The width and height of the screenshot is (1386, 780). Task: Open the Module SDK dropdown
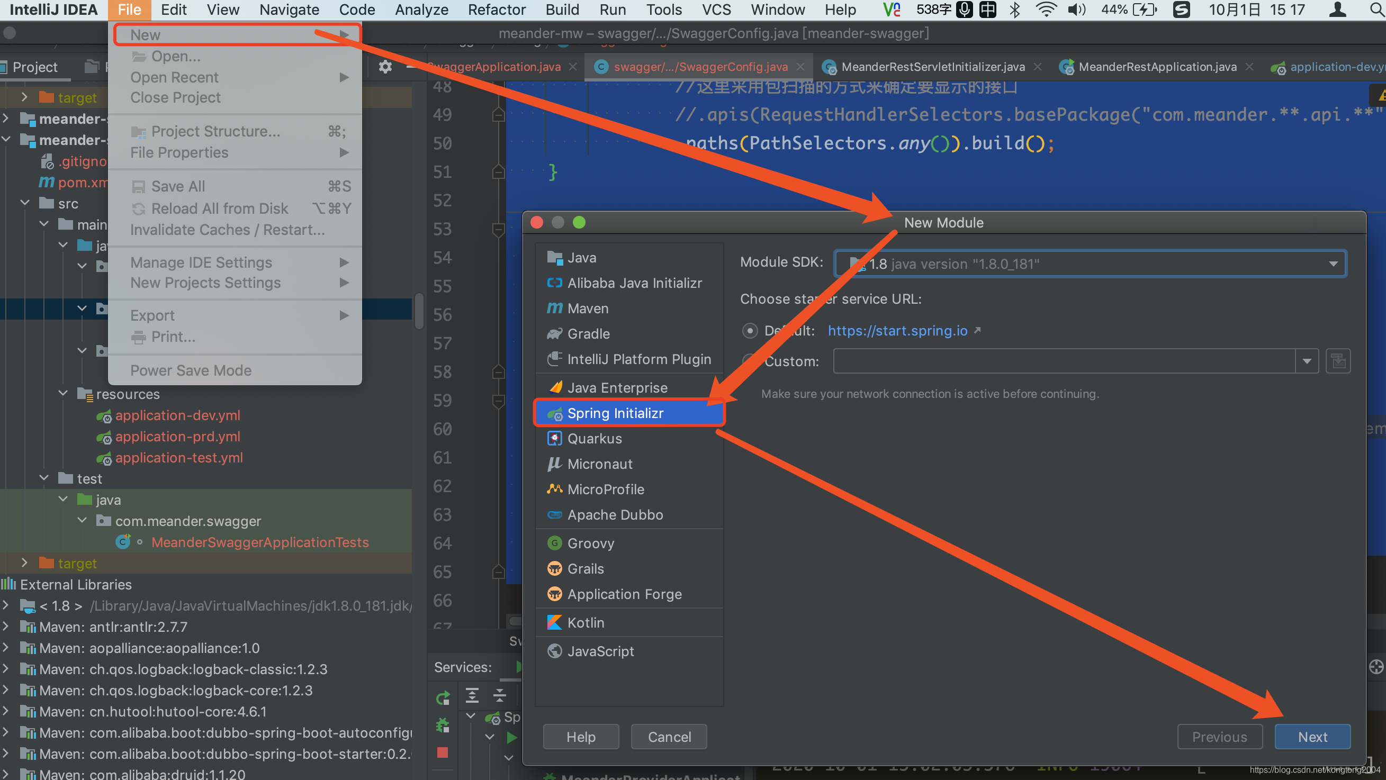coord(1090,264)
